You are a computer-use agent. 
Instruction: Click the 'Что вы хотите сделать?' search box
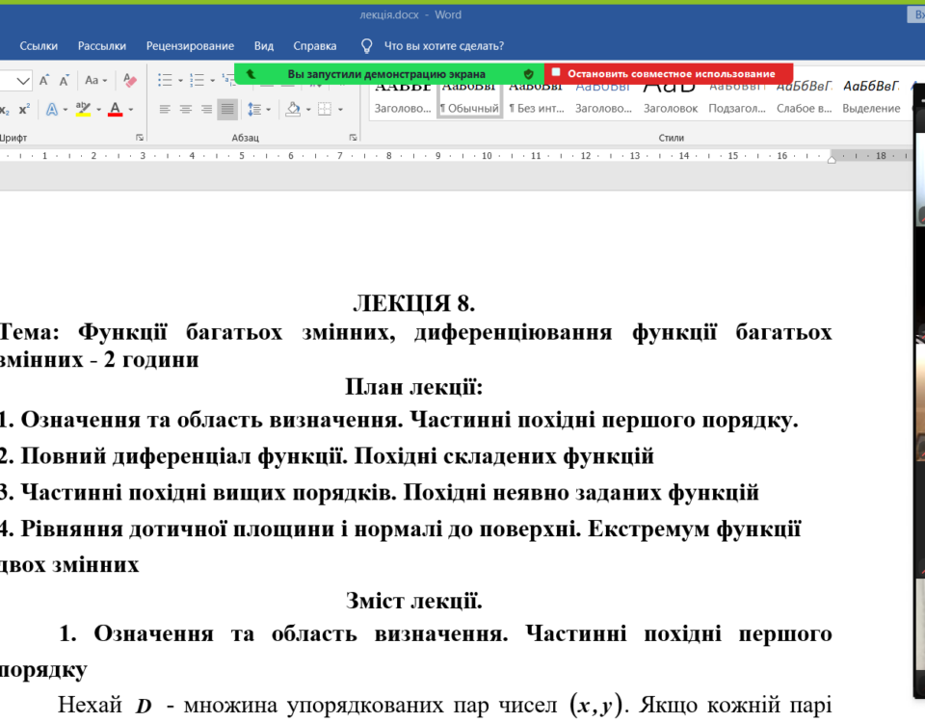(444, 46)
